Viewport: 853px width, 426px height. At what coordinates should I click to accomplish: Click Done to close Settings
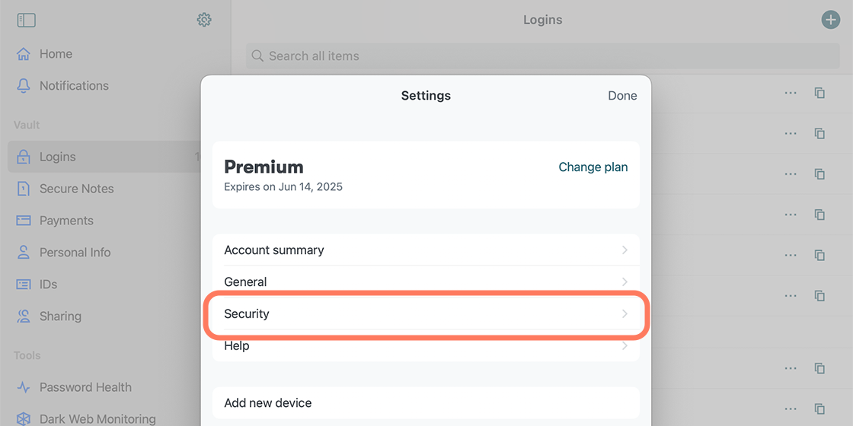point(622,96)
